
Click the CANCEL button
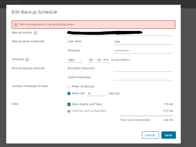click(150, 135)
